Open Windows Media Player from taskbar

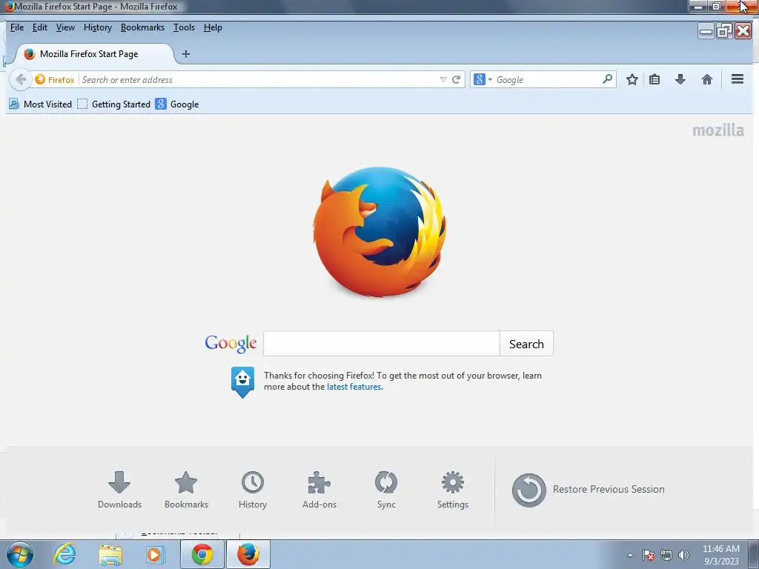point(156,554)
